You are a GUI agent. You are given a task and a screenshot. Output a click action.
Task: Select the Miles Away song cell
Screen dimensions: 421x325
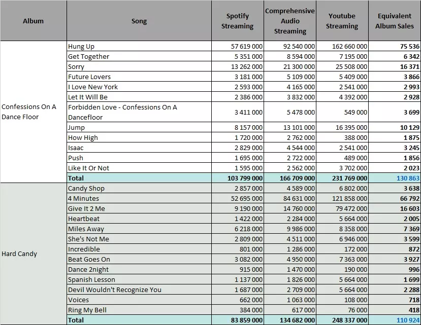[x=139, y=229]
